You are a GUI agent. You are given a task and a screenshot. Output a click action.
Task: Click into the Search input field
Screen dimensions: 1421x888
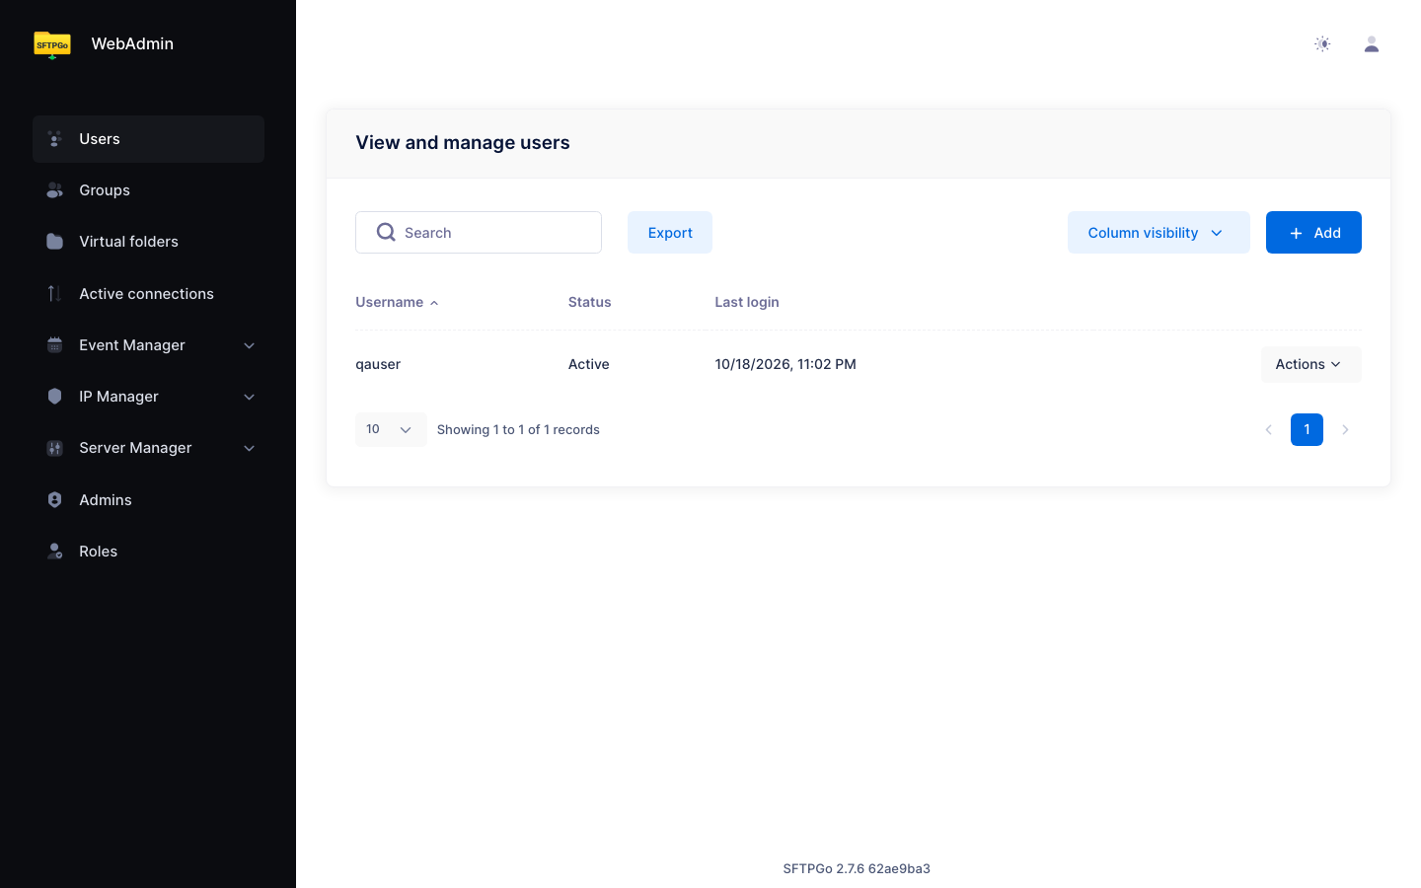(x=479, y=232)
